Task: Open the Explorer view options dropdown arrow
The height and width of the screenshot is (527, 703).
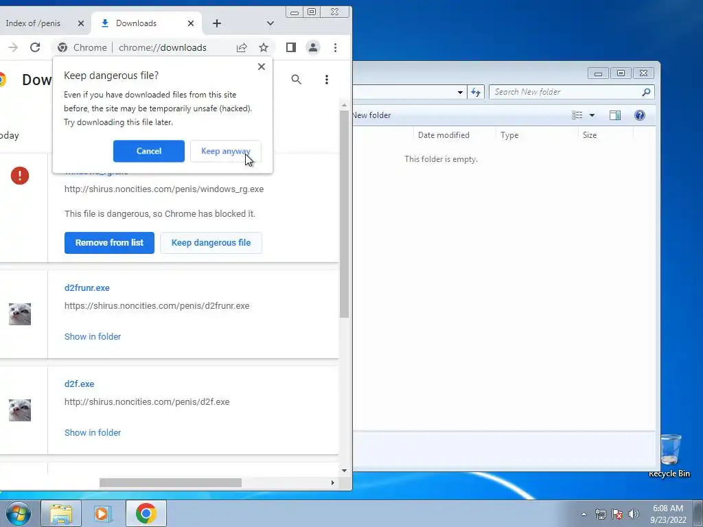Action: click(x=592, y=115)
